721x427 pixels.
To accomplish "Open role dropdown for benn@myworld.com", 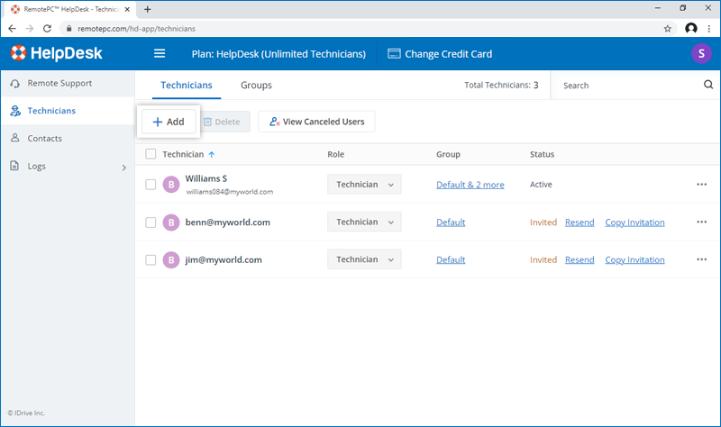I will tap(364, 222).
